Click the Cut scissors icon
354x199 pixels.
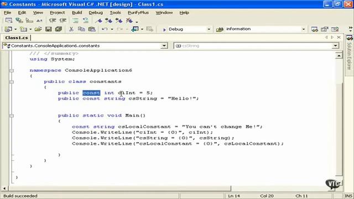[x=71, y=29]
